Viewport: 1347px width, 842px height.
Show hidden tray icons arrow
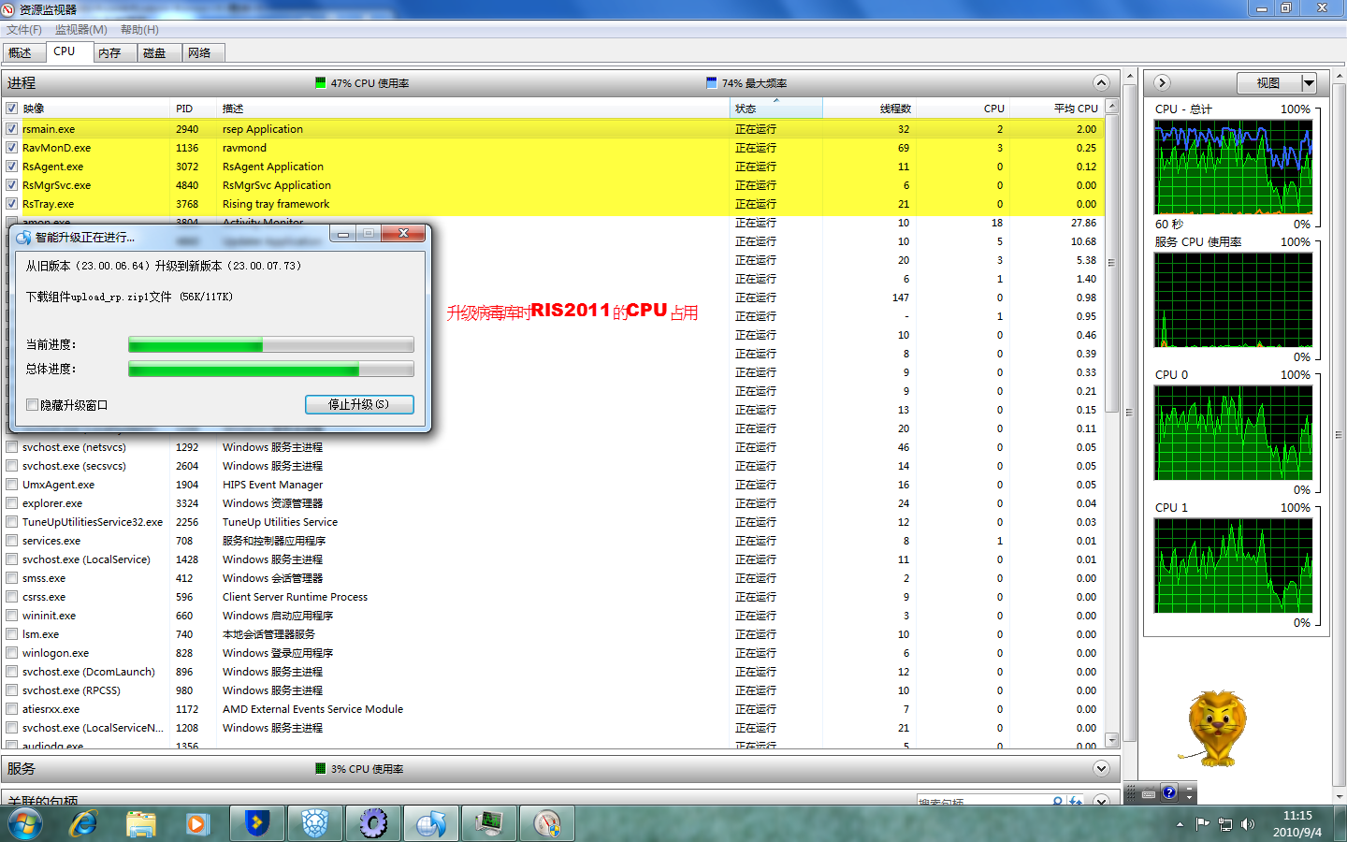point(1180,824)
